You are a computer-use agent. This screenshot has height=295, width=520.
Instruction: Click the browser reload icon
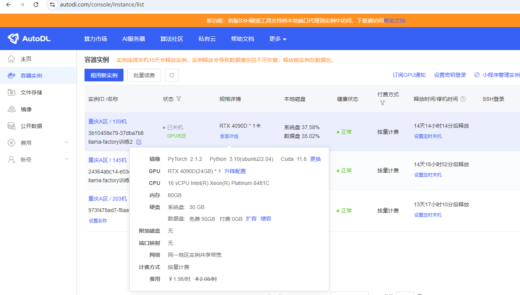point(36,5)
